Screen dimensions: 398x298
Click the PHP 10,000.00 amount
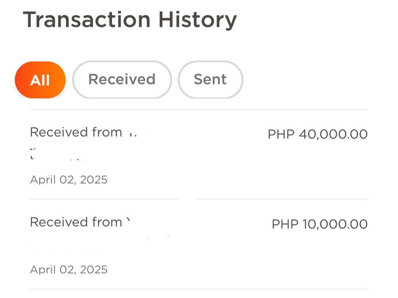click(x=319, y=224)
